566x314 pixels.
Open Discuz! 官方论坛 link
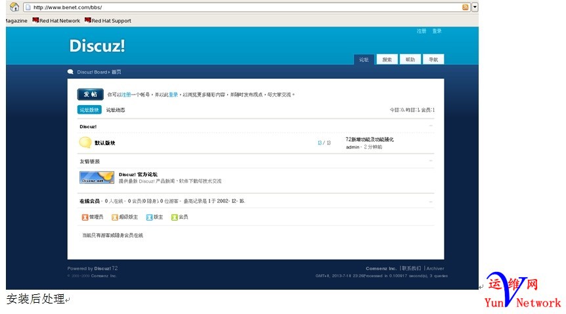pyautogui.click(x=138, y=175)
